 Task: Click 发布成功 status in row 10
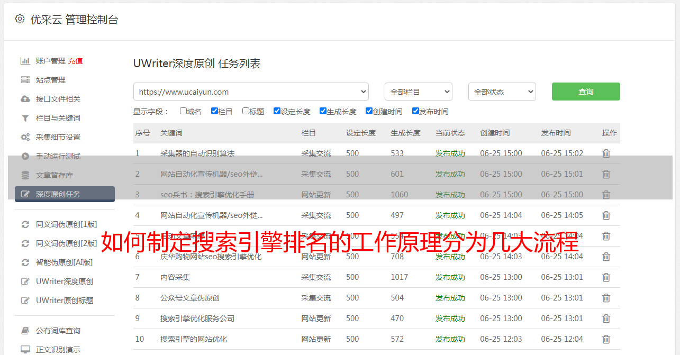[450, 339]
